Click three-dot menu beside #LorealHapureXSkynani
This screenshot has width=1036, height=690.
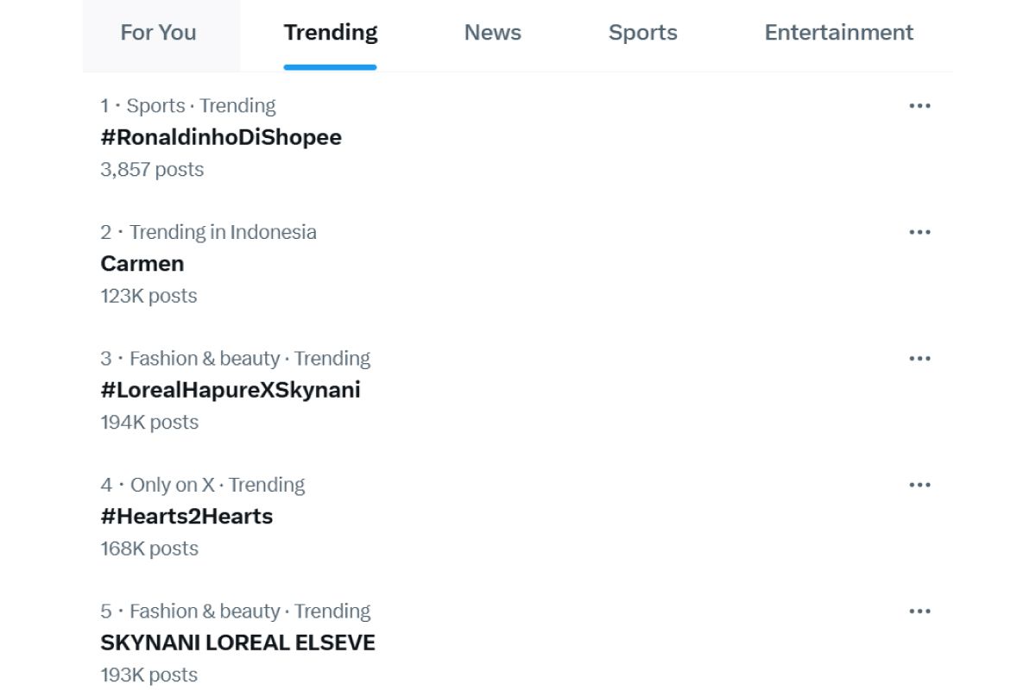(x=919, y=359)
